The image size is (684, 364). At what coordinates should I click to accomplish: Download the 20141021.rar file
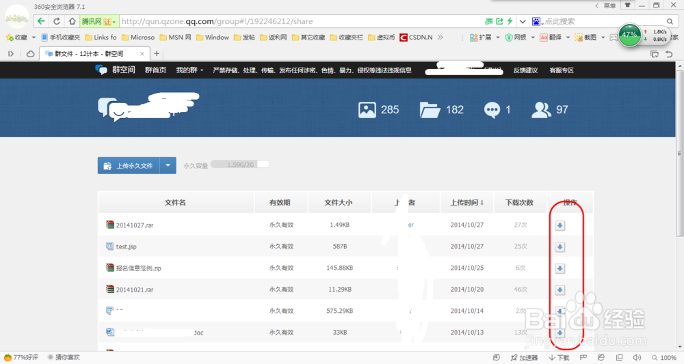[560, 290]
